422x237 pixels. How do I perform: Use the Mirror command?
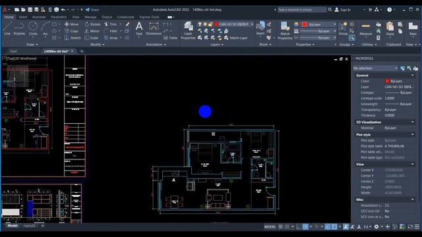[x=92, y=31]
